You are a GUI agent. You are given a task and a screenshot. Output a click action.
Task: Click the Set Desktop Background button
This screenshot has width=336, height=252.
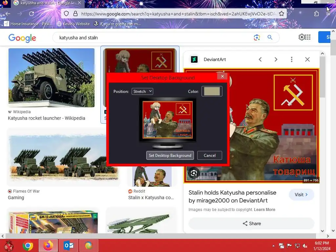coord(170,155)
